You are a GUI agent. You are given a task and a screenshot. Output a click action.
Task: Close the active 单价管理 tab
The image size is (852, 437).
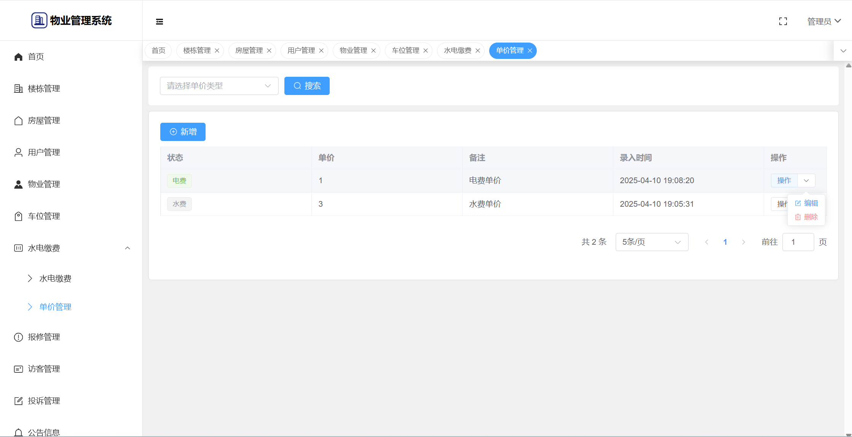coord(530,51)
